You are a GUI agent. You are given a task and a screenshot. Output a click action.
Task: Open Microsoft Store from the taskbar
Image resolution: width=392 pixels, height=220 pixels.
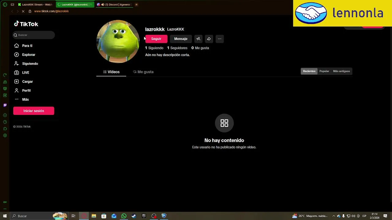click(104, 216)
